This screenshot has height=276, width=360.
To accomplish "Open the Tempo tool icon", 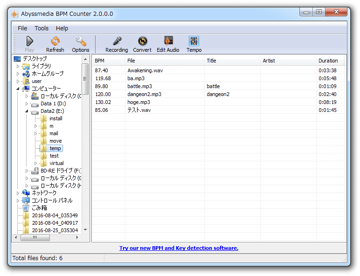I will click(194, 41).
